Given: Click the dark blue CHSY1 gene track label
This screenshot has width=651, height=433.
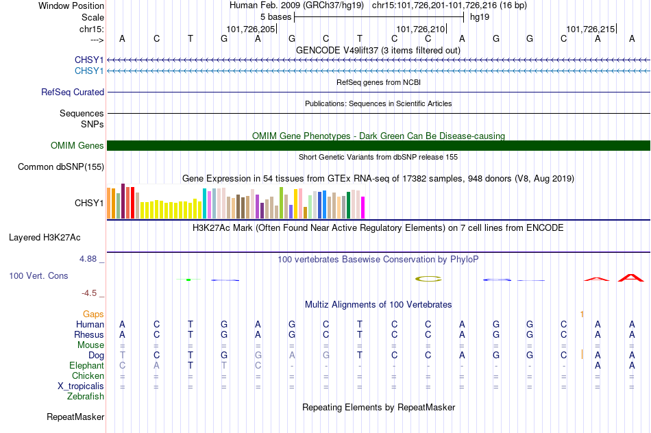Looking at the screenshot, I should (x=89, y=60).
